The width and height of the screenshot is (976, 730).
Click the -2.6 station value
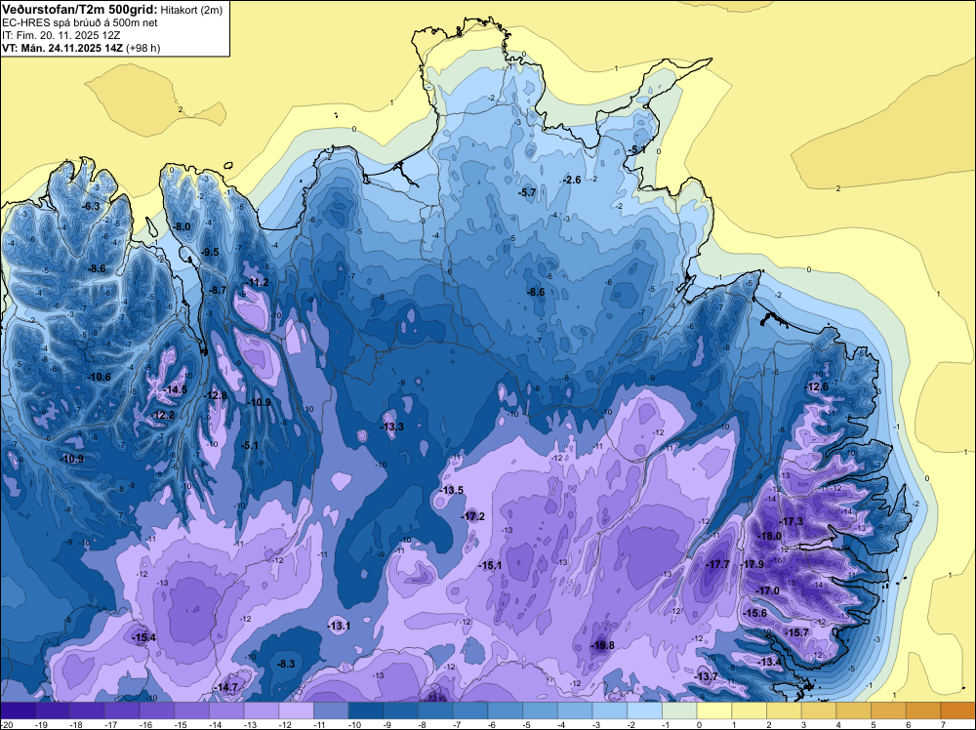point(572,180)
